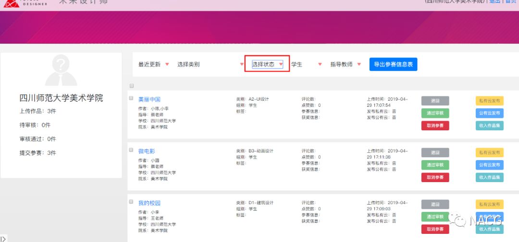Click 退回 for 我的校园
This screenshot has width=519, height=242.
[x=435, y=204]
